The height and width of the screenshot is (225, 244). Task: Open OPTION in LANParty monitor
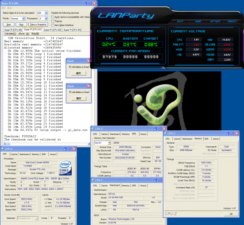click(x=215, y=21)
